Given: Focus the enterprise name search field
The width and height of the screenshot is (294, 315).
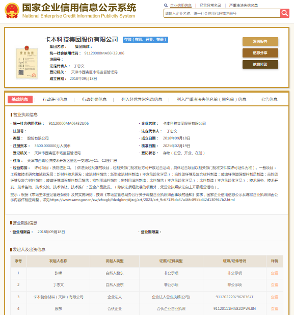Looking at the screenshot, I should tap(222, 13).
